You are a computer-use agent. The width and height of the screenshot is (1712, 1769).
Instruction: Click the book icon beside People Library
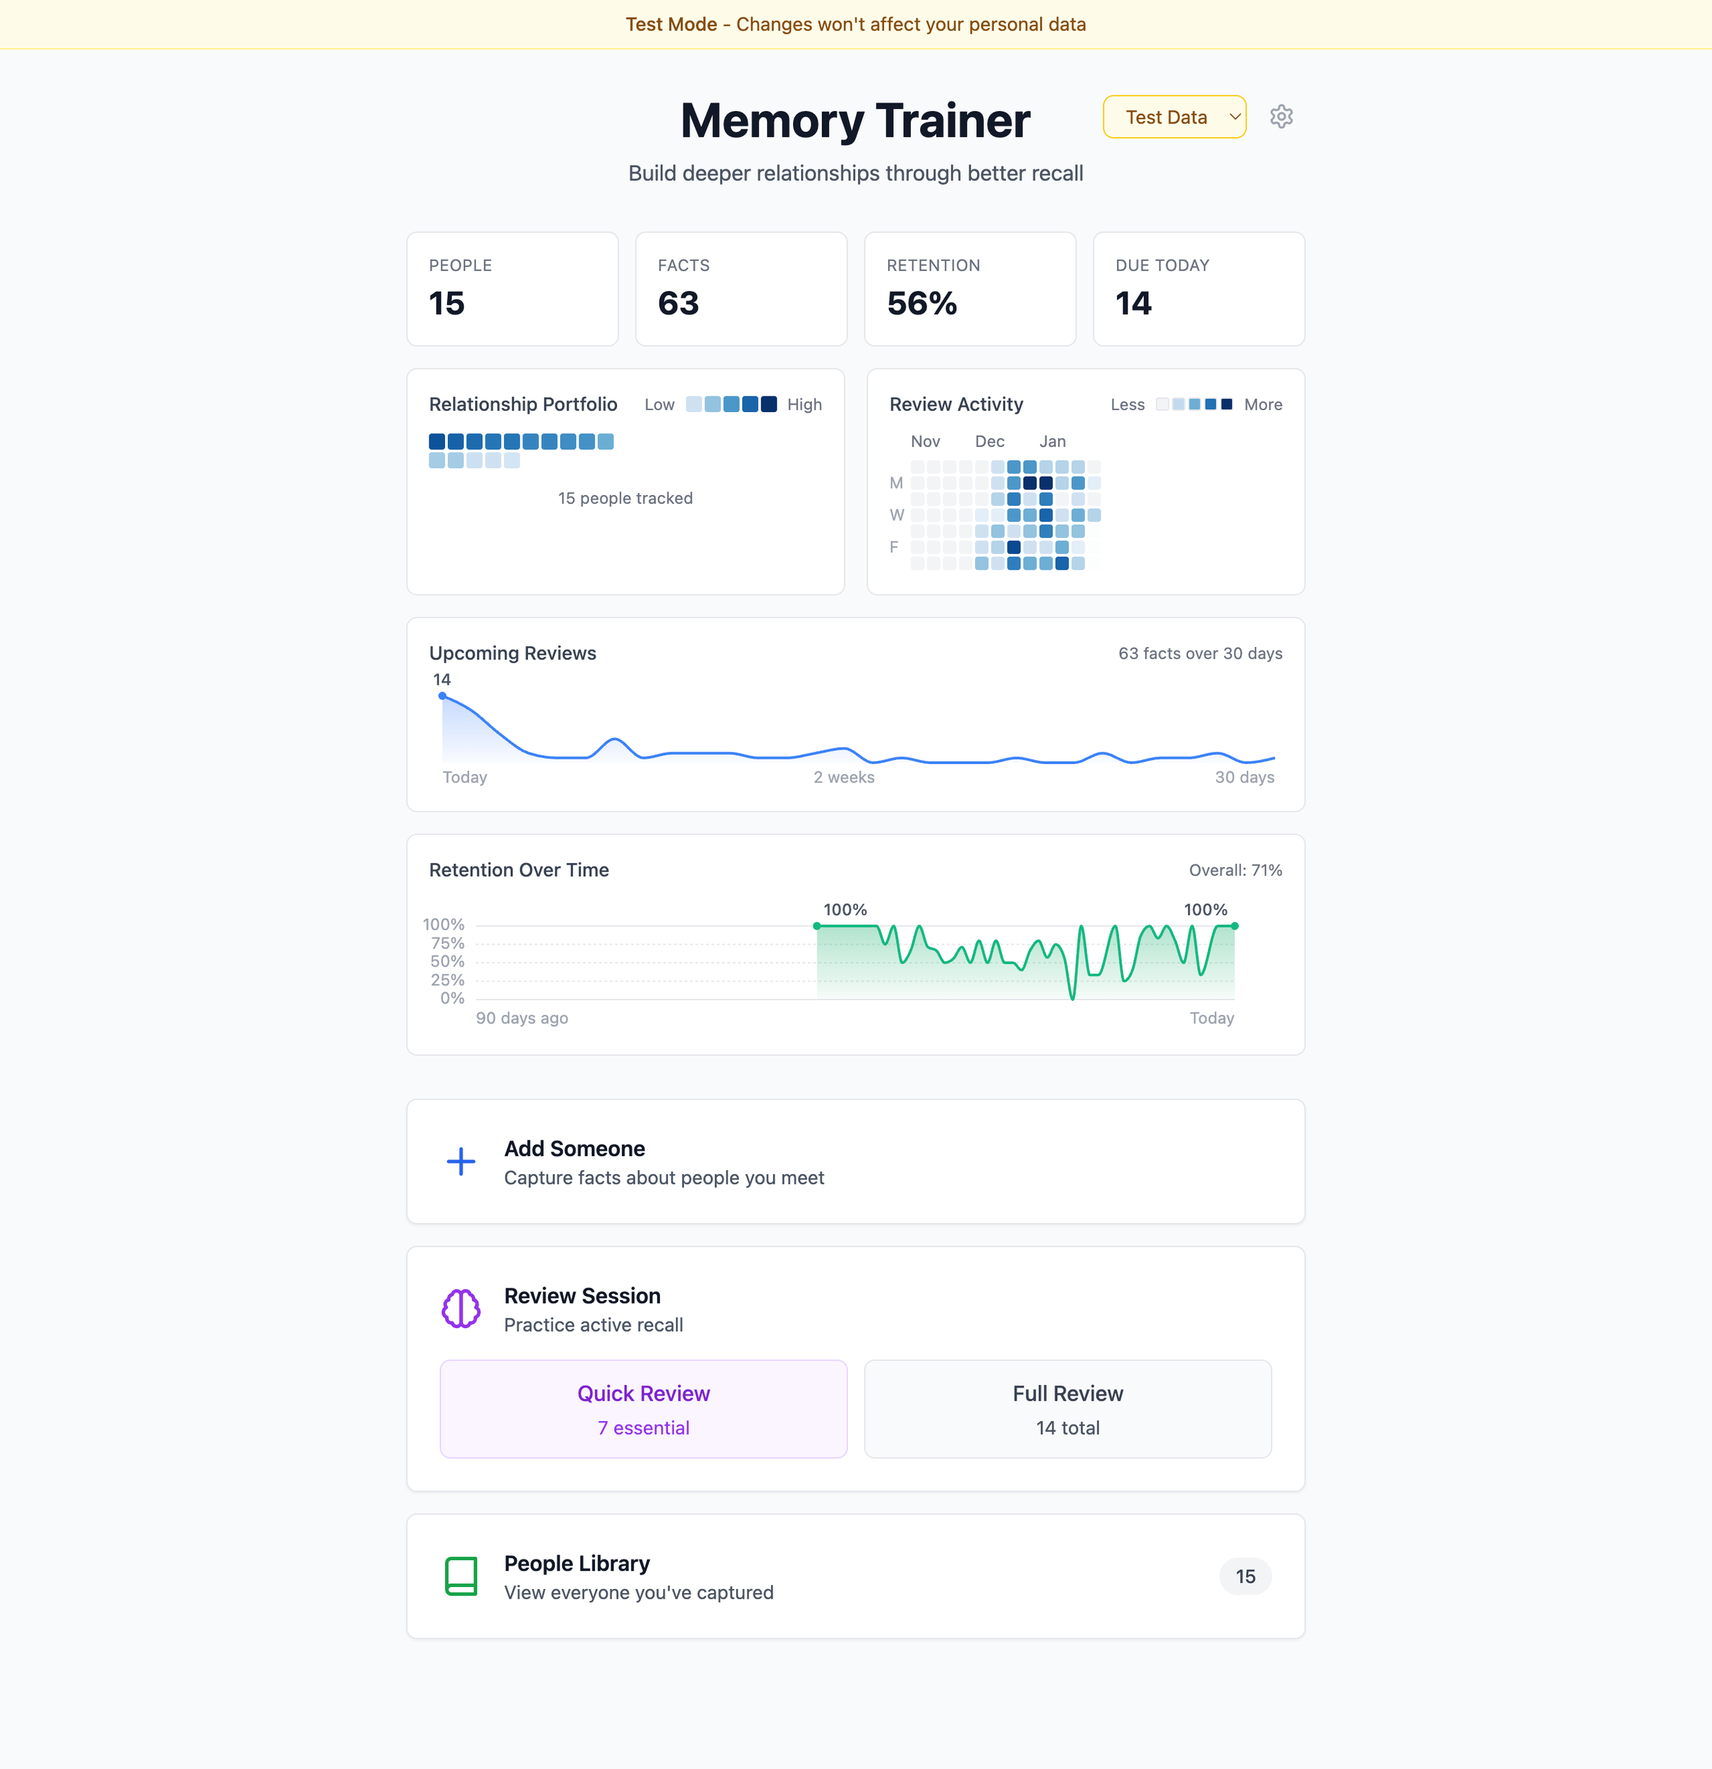[x=462, y=1576]
